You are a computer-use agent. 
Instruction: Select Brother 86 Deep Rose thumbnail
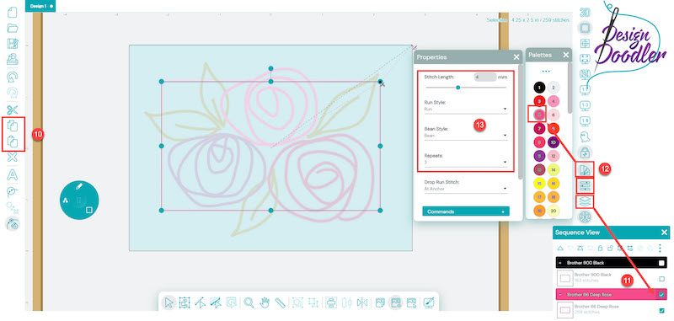coord(565,310)
